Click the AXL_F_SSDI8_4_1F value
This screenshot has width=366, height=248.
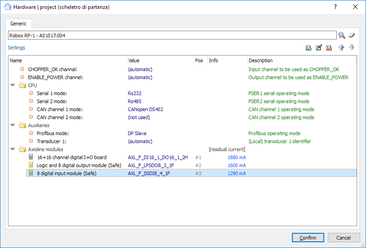point(149,173)
